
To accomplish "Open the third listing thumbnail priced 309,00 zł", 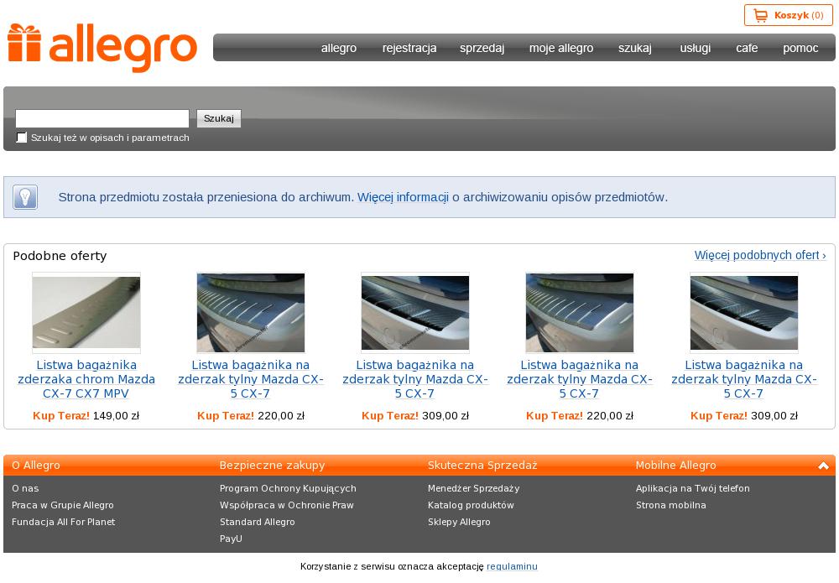I will 415,312.
